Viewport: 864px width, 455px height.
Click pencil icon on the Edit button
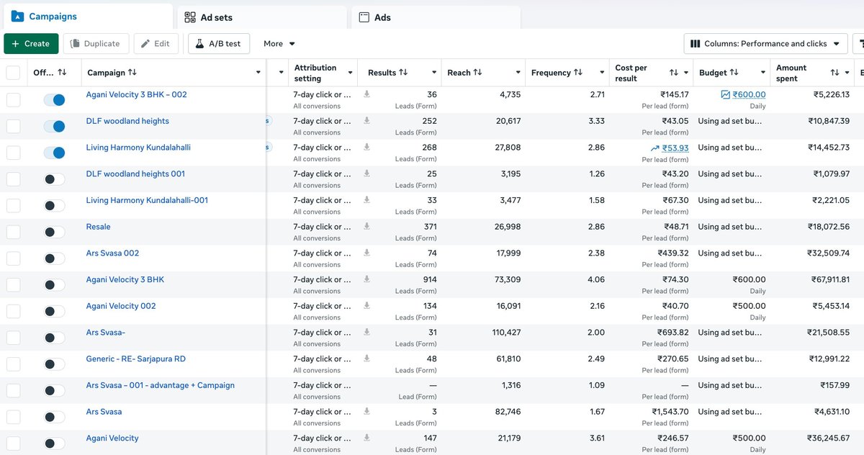coord(145,43)
